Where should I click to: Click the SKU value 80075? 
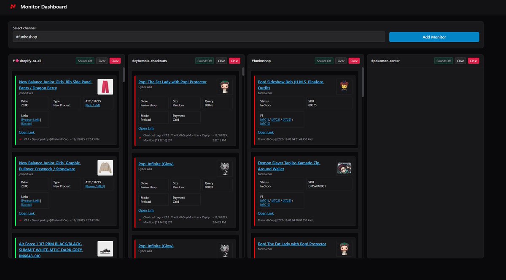click(x=312, y=105)
